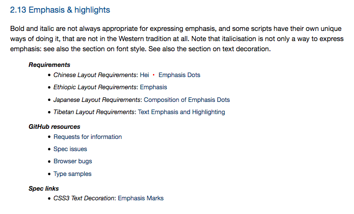
Task: Open the Chinese "Emphasis Dots" link
Action: [x=179, y=75]
